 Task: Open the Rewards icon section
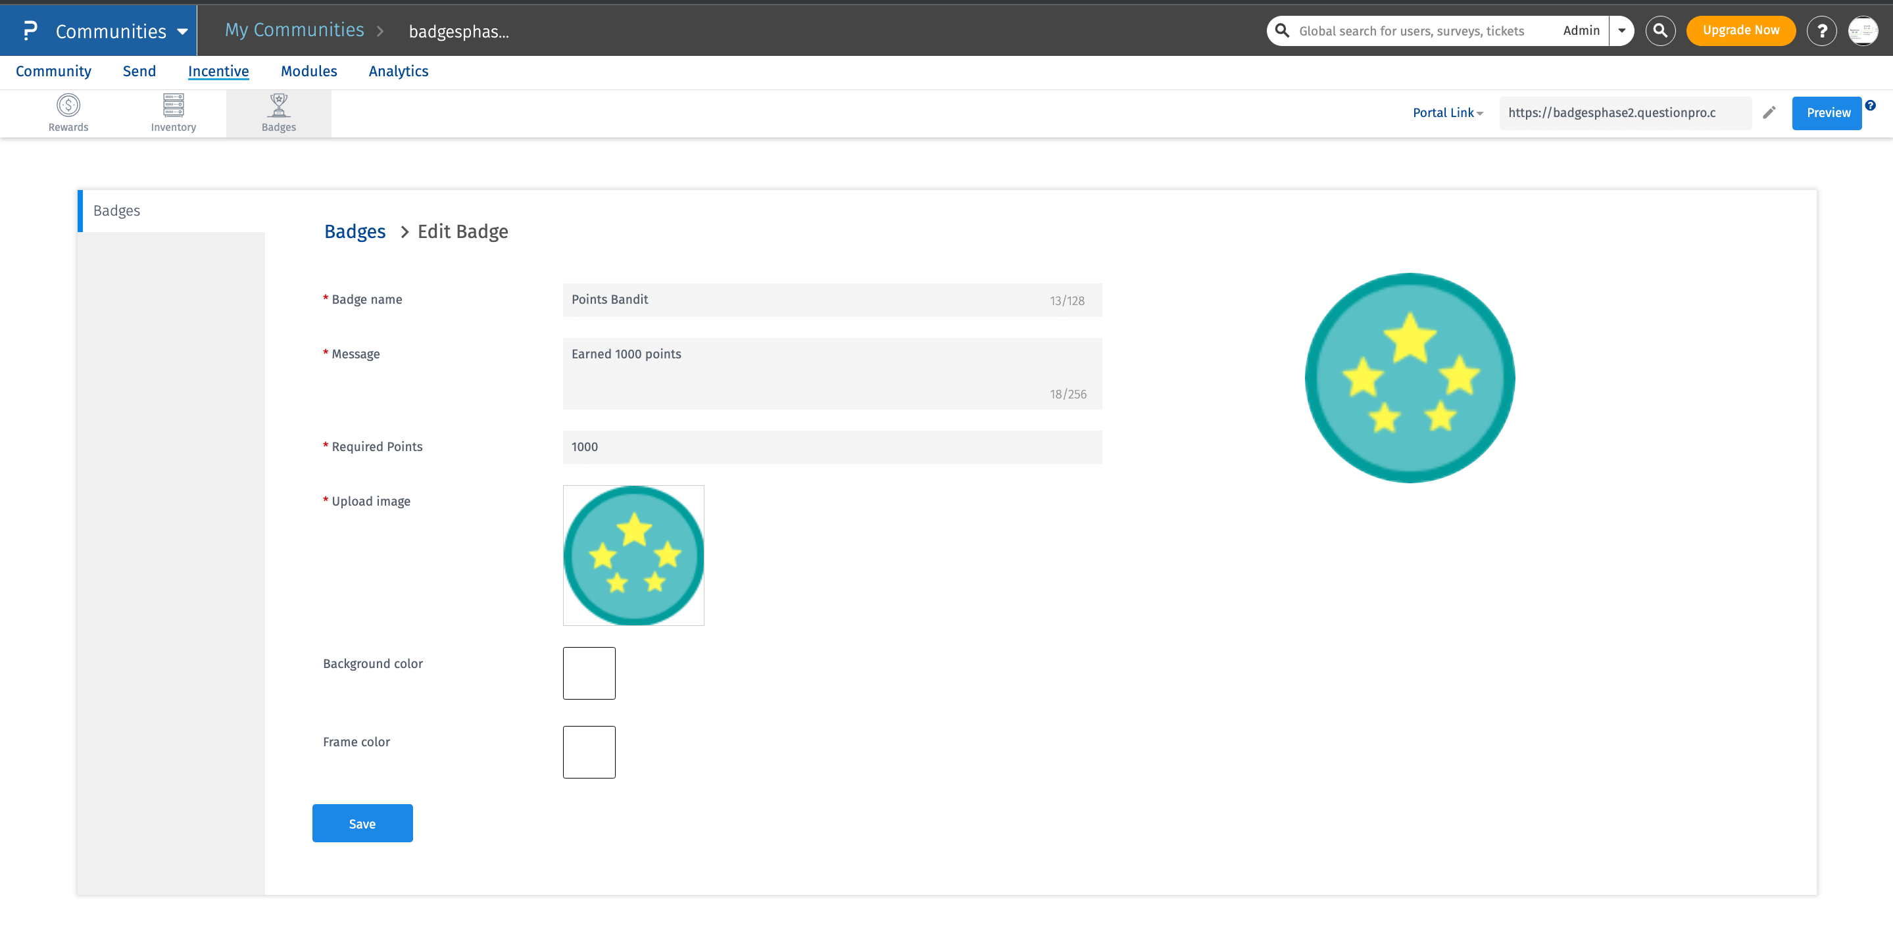pos(68,112)
